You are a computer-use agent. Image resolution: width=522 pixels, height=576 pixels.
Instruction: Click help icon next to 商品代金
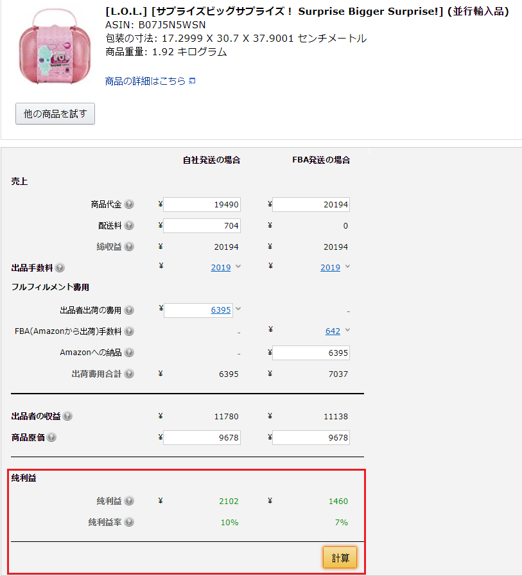click(x=129, y=204)
